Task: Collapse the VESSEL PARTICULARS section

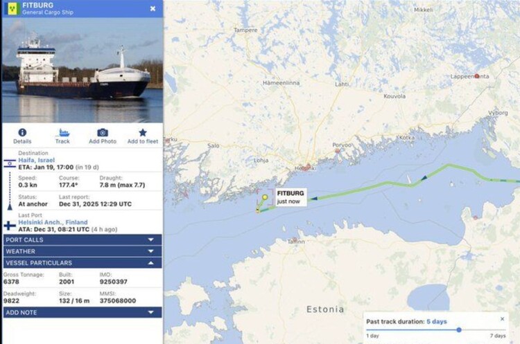Action: (83, 263)
